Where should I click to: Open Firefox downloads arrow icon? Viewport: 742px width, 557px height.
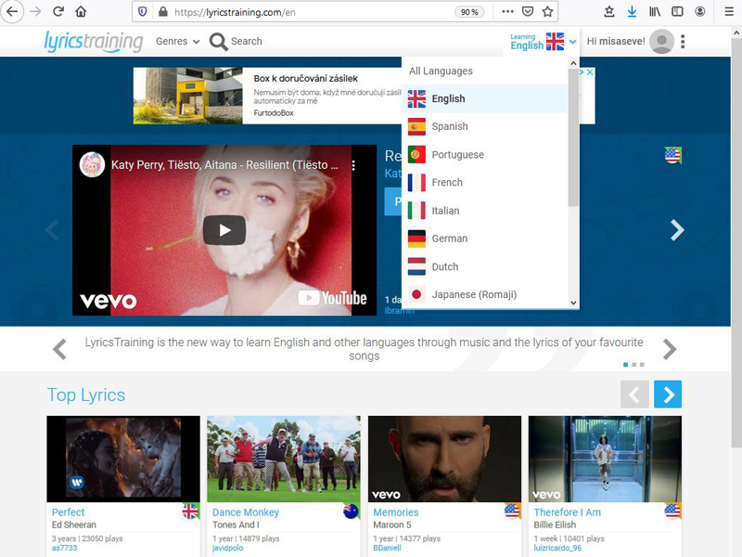632,12
